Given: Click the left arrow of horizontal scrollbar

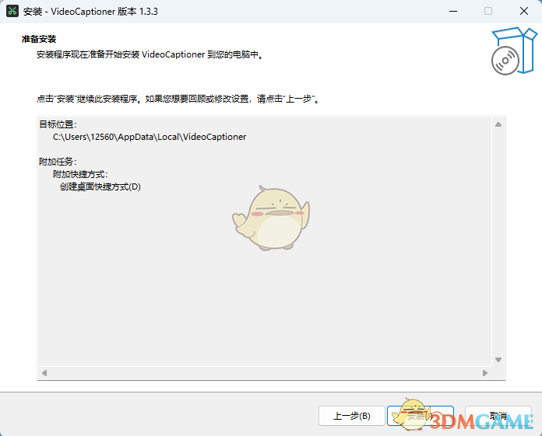Looking at the screenshot, I should click(44, 373).
